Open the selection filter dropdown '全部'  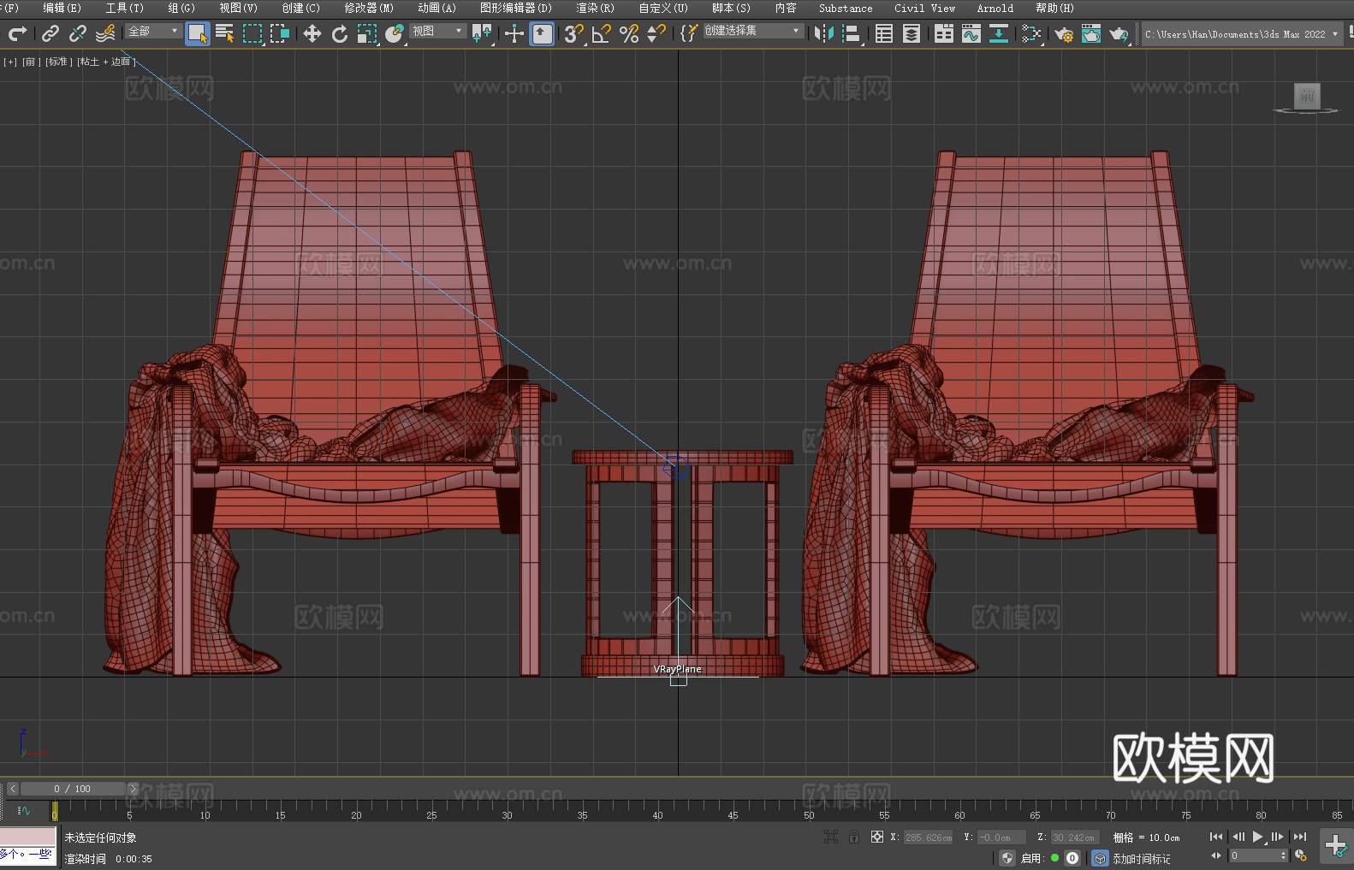point(154,32)
